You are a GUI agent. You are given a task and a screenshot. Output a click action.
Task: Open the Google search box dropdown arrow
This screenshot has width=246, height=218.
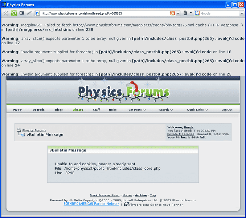pos(242,13)
